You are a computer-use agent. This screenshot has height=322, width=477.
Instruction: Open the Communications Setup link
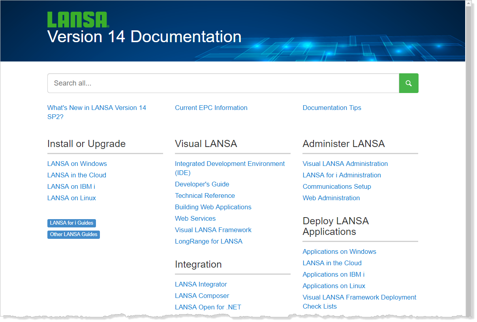(337, 186)
